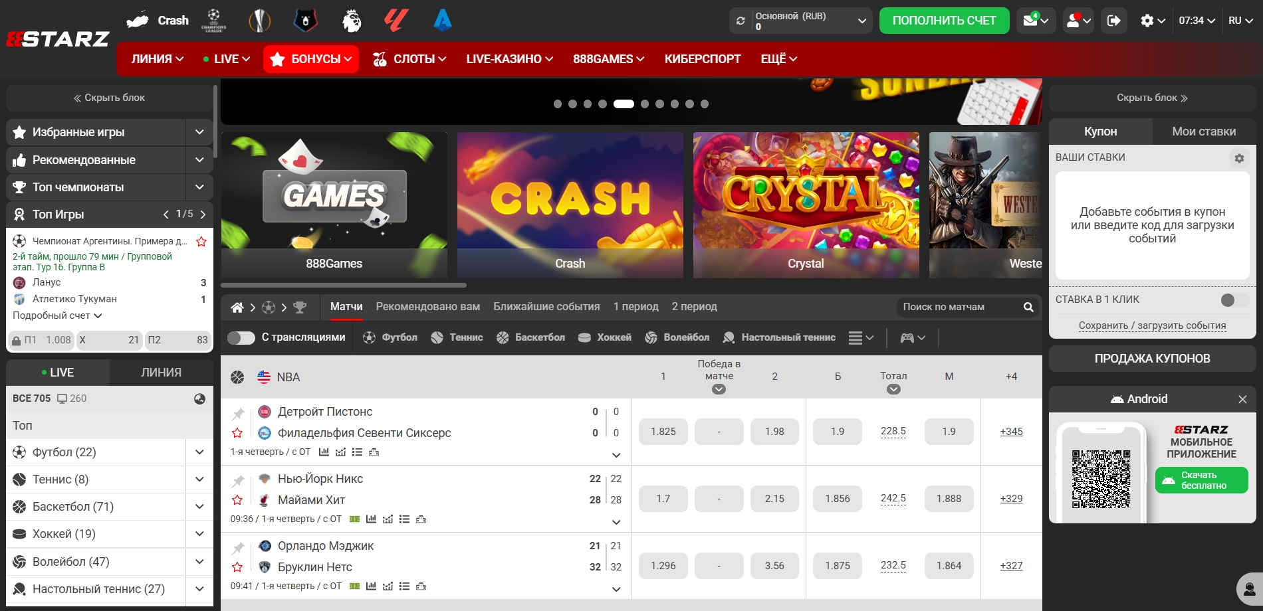Open the 'ЛИНИЯ' tab in sidebar
1263x611 pixels.
tap(161, 373)
